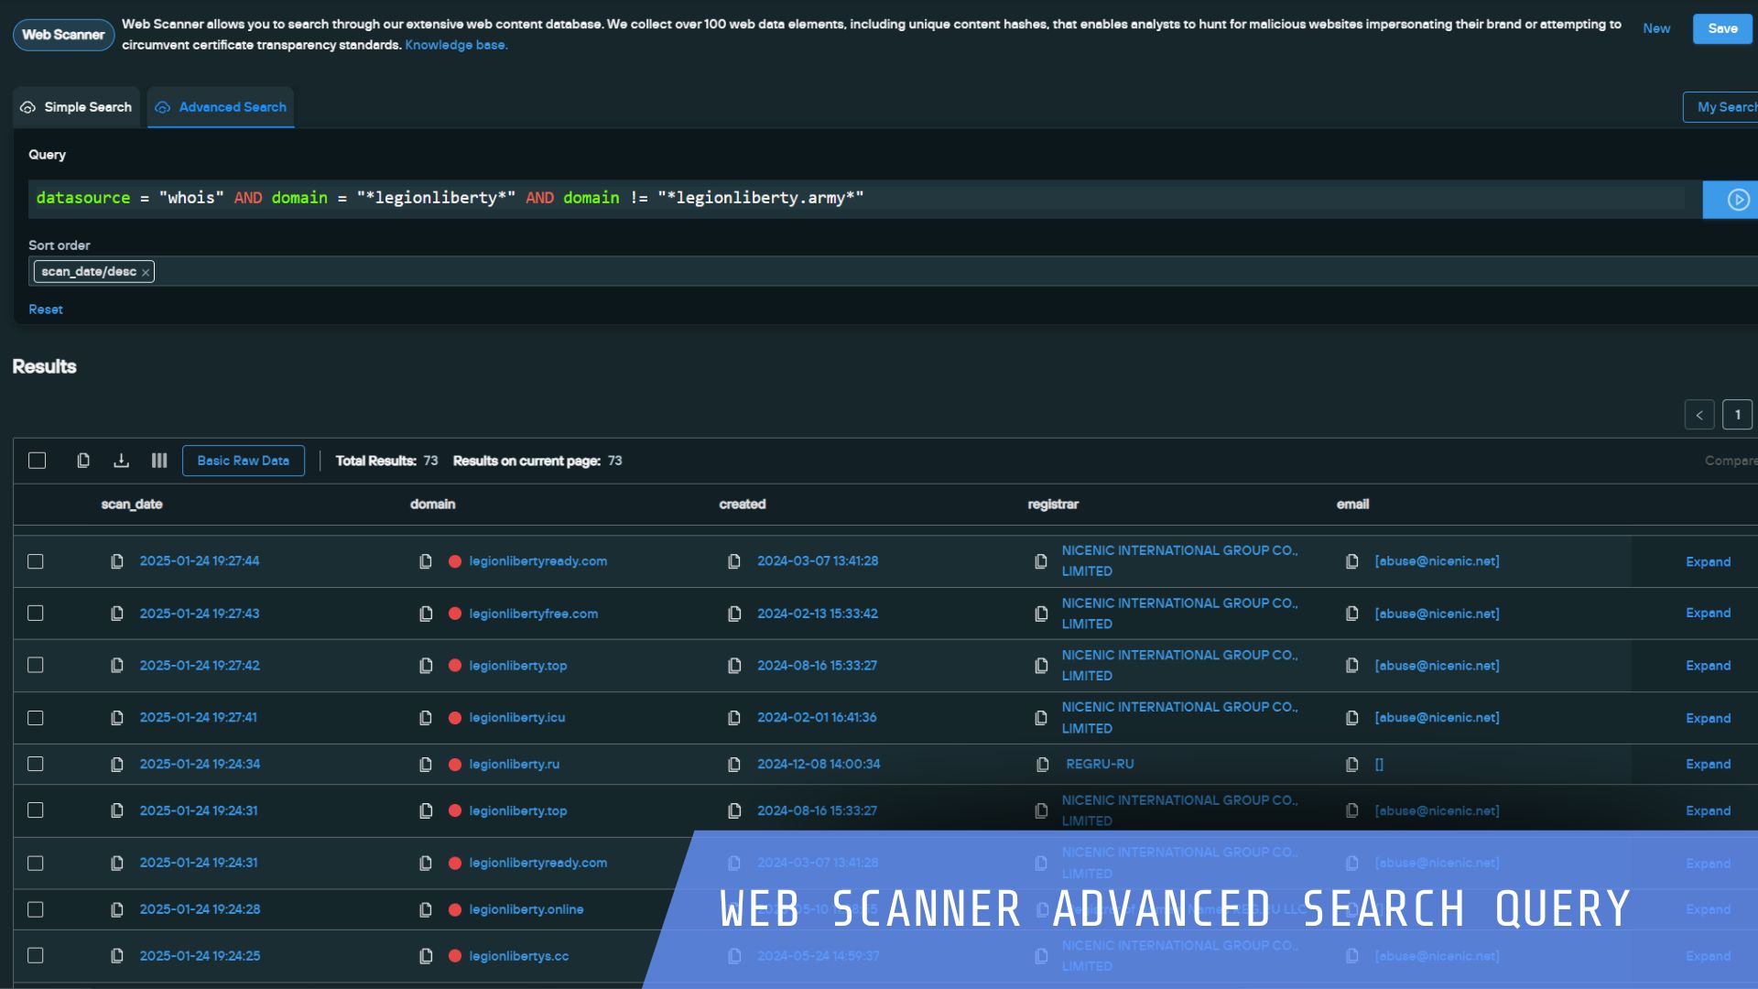This screenshot has height=989, width=1758.
Task: Reset the query form
Action: [x=46, y=310]
